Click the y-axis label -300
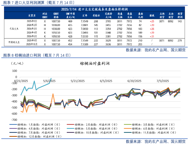 pos(14,95)
